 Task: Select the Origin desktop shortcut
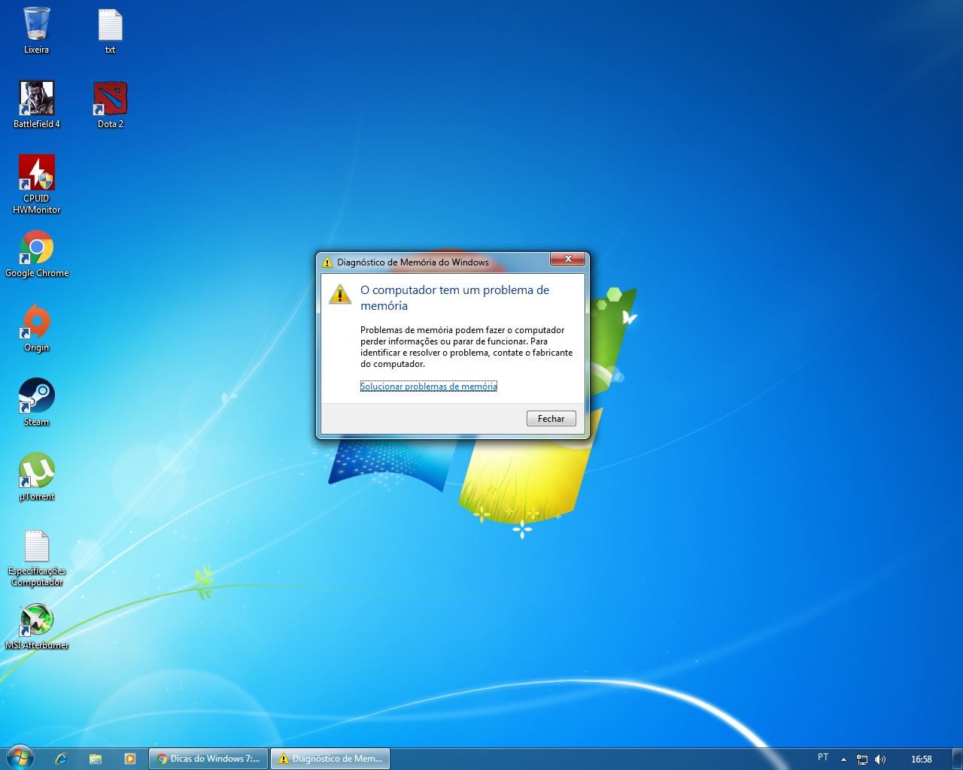(36, 329)
